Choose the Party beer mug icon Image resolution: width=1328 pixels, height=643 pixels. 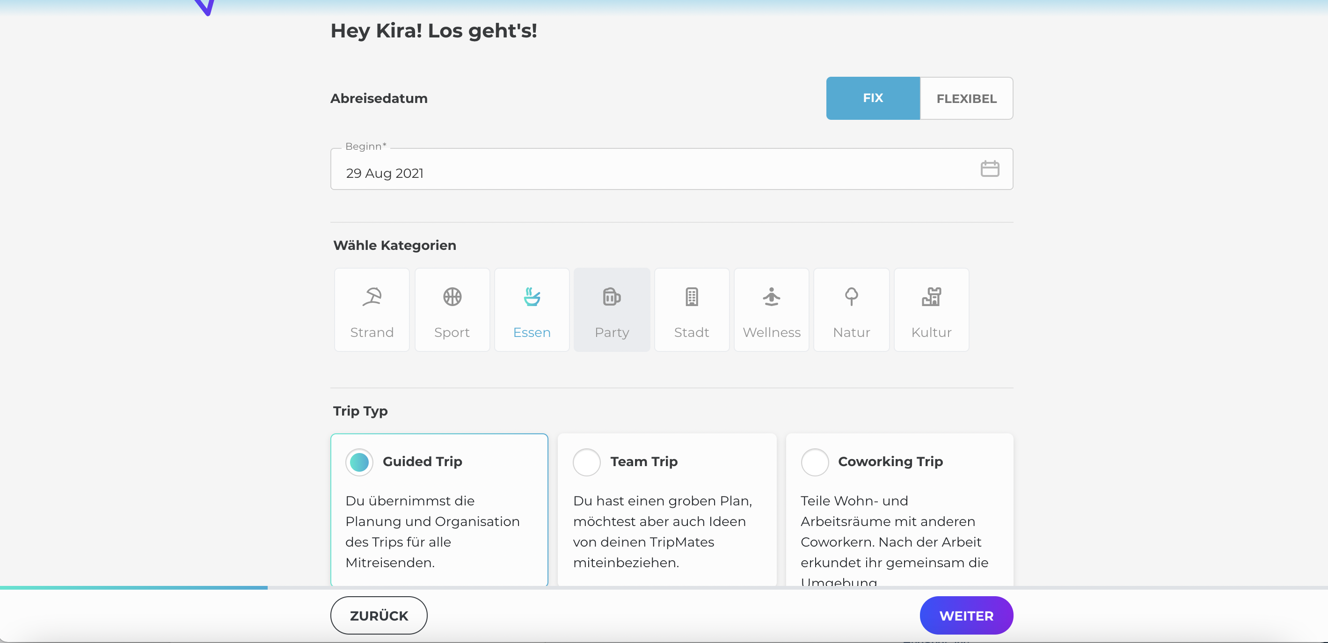tap(612, 297)
